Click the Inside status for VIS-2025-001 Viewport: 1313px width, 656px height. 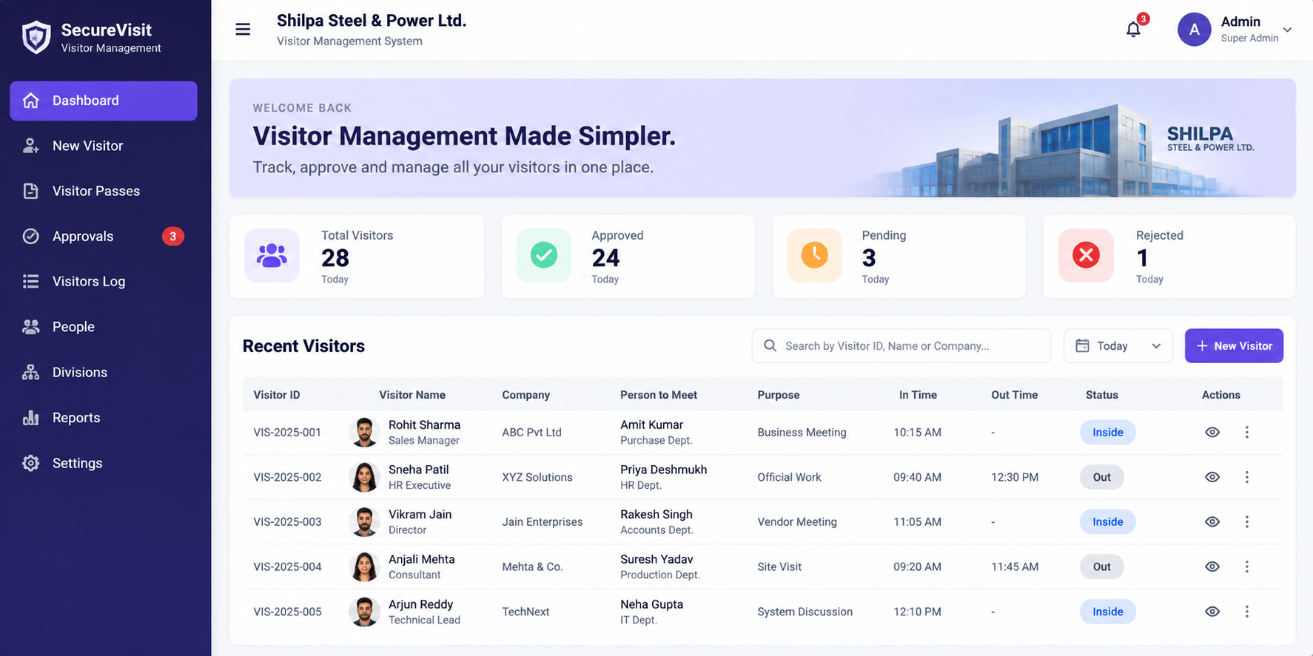[x=1107, y=432]
